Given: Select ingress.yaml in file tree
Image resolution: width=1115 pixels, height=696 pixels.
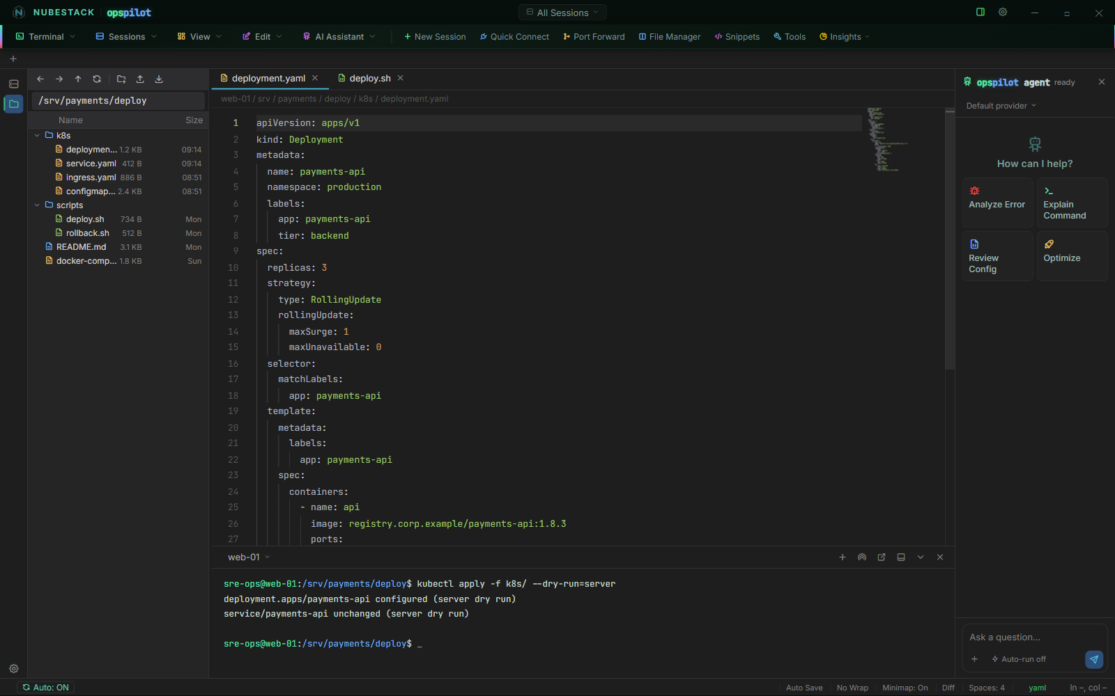Looking at the screenshot, I should [x=118, y=177].
